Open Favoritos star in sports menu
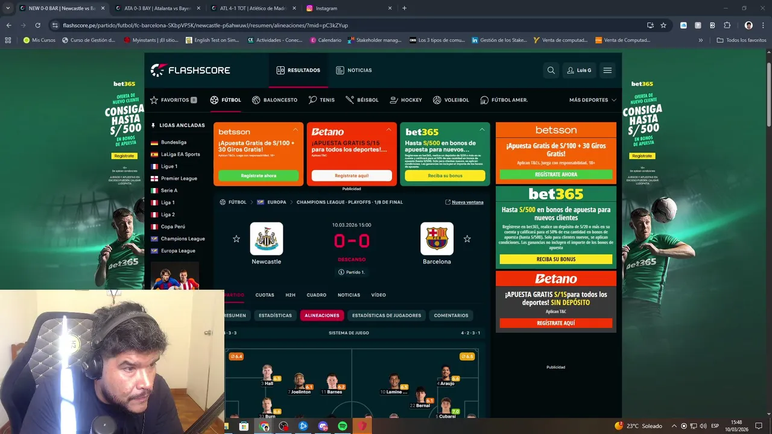 click(173, 100)
